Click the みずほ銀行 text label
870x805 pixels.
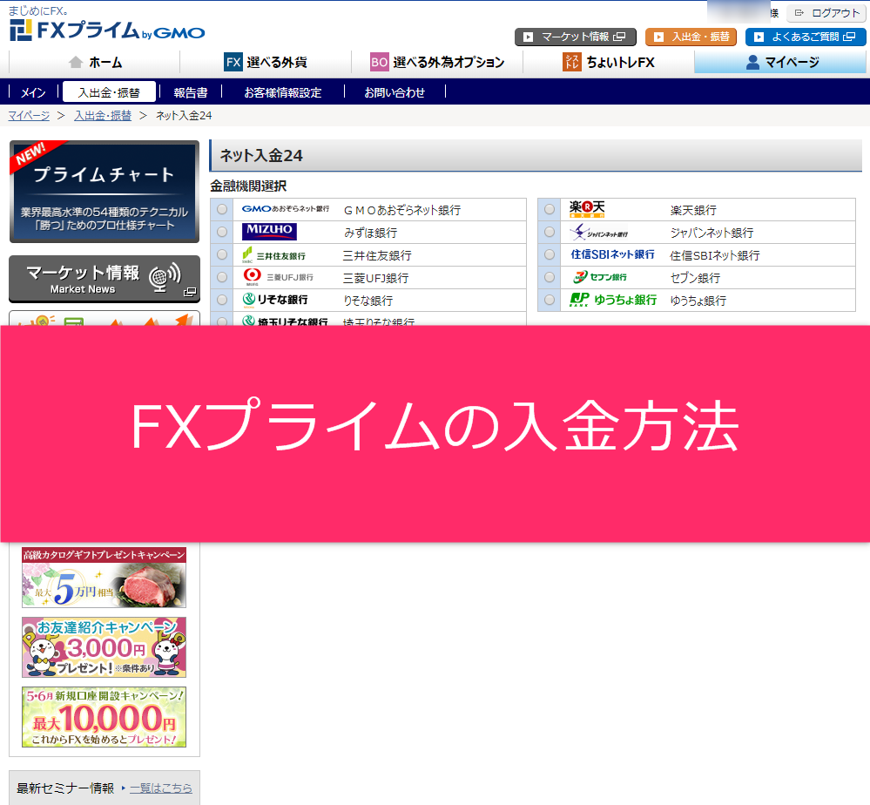point(370,233)
